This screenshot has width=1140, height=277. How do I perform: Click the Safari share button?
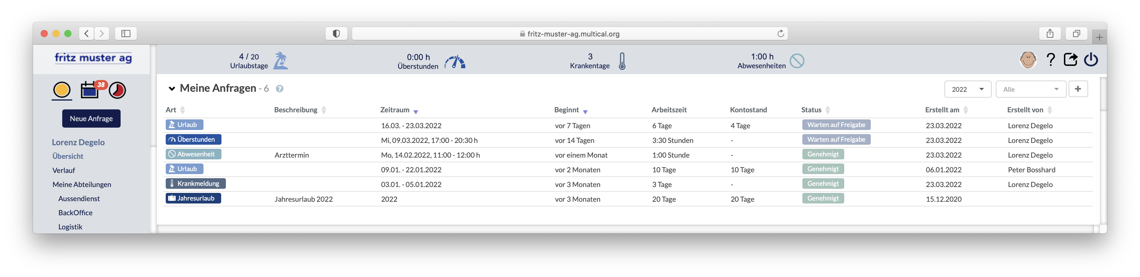click(x=1050, y=34)
